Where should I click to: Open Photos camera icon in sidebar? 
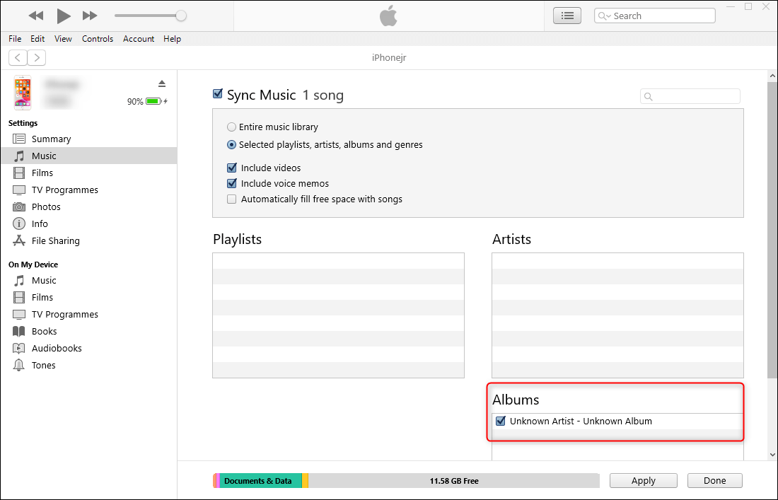(19, 207)
